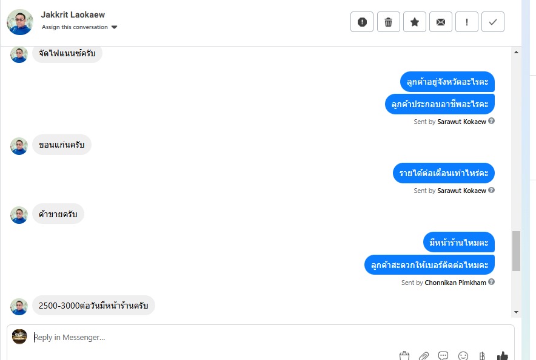Screen dimensions: 536x360
Task: Attach a file with paperclip icon
Action: click(x=424, y=356)
